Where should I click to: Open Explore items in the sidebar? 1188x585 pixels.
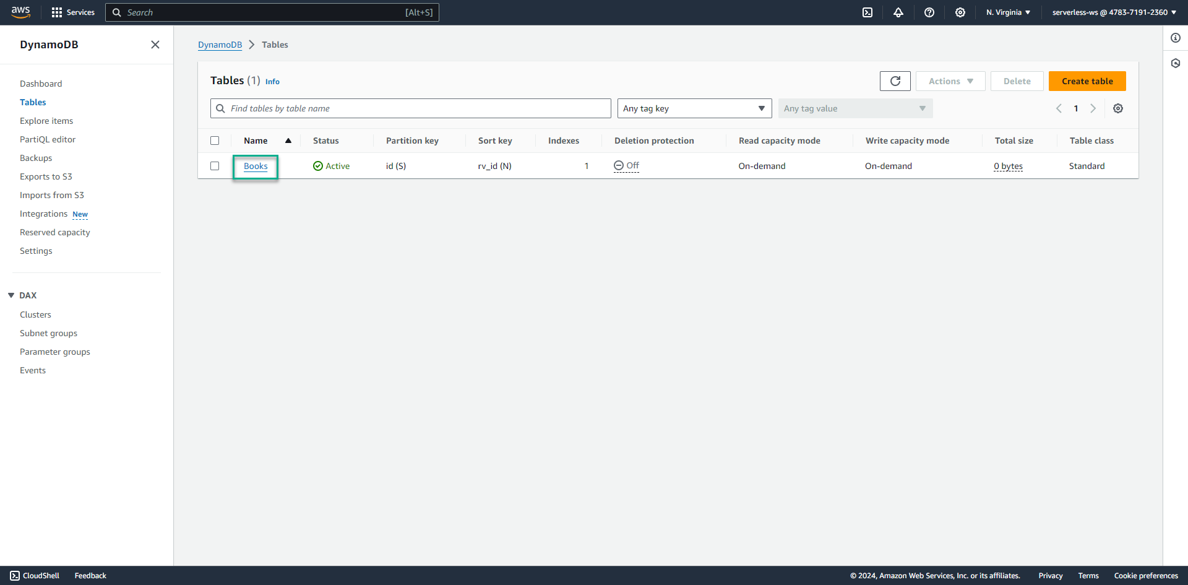46,121
